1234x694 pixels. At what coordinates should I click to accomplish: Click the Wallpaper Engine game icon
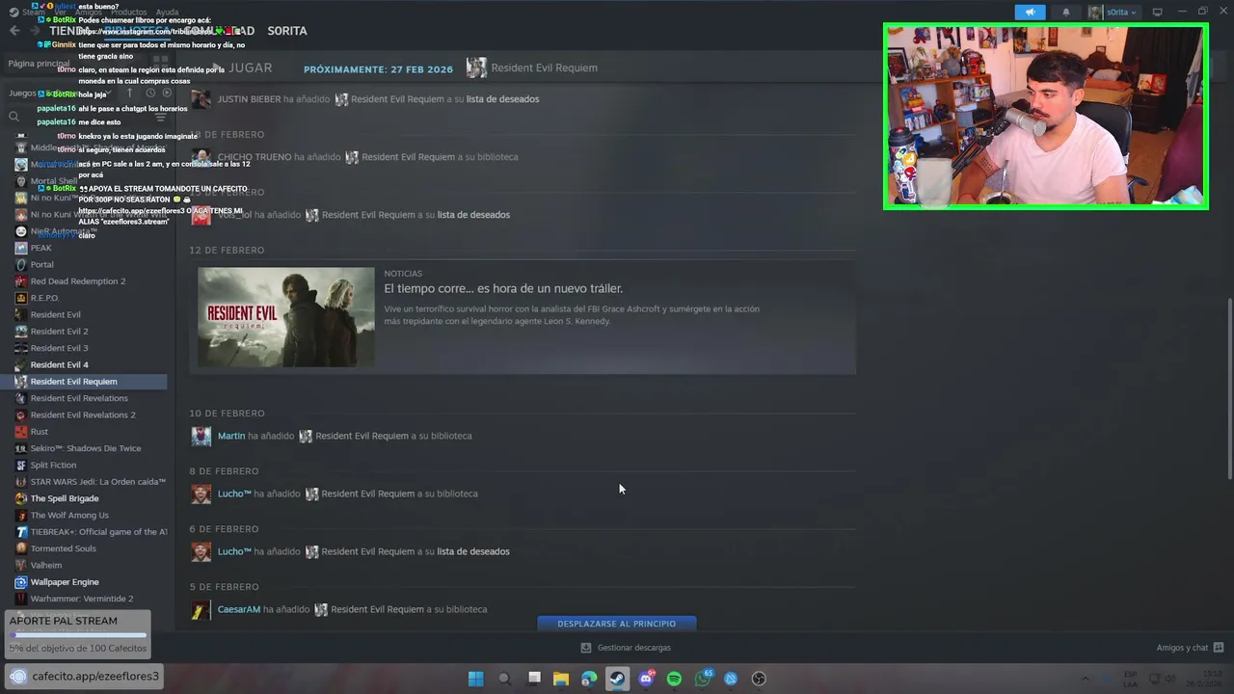pos(21,582)
